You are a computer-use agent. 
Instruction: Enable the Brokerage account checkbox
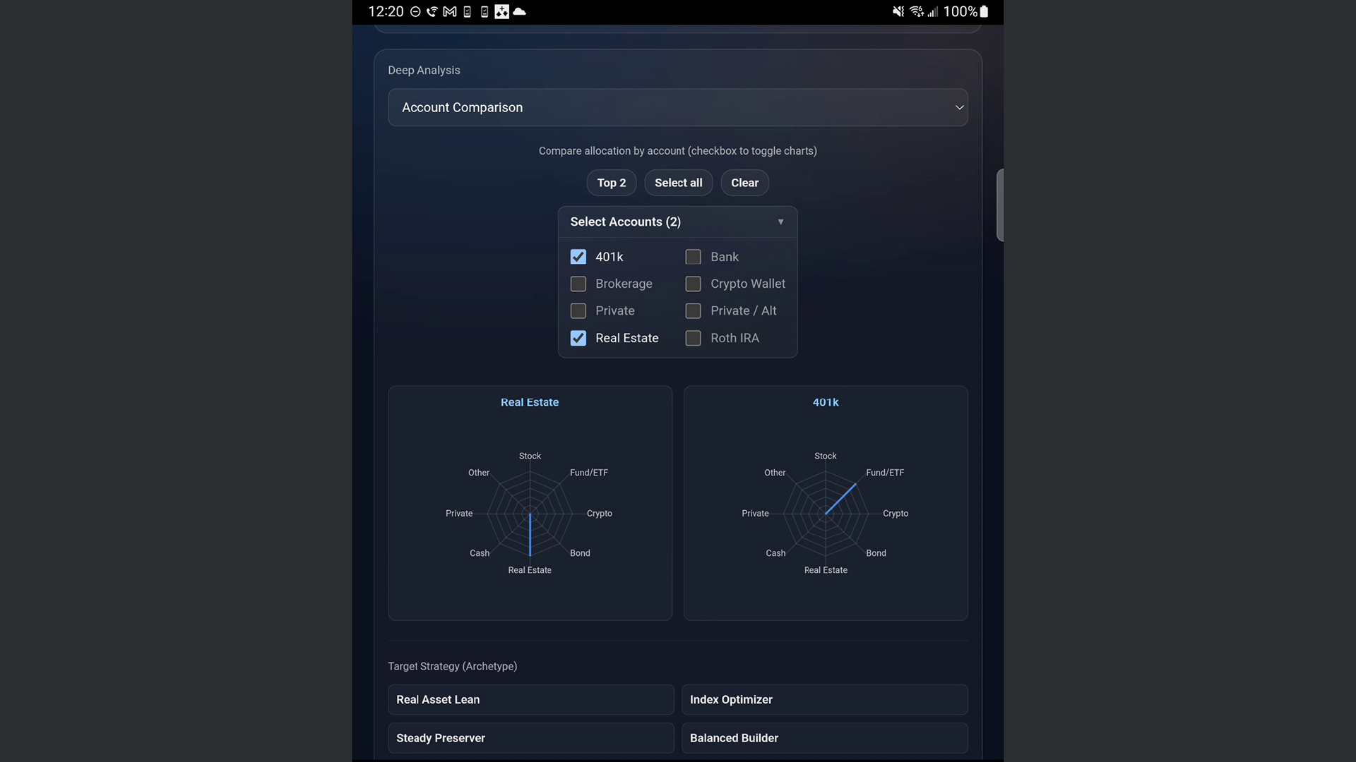[x=578, y=284]
